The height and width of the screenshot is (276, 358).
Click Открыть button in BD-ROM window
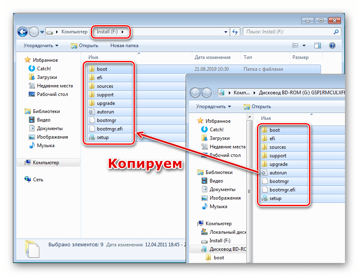(x=257, y=106)
